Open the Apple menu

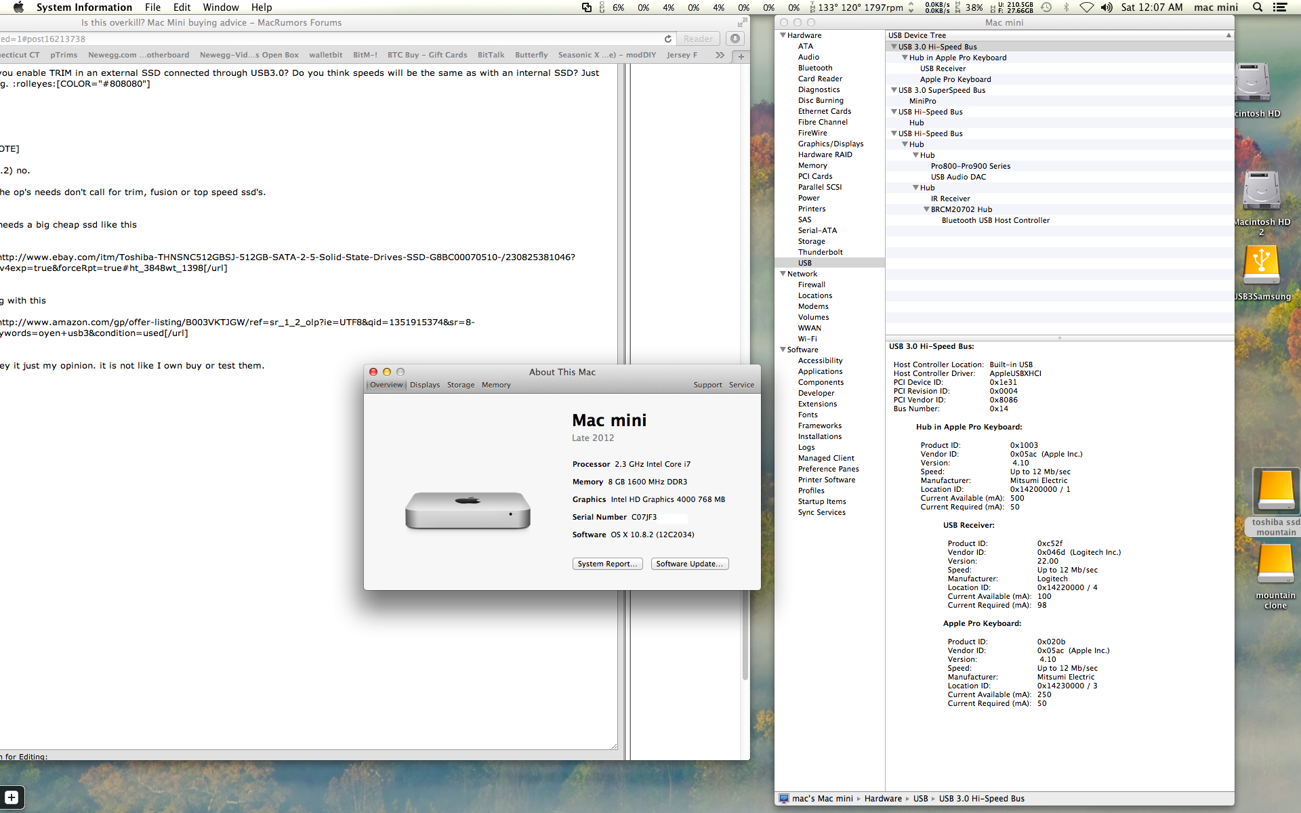(18, 7)
